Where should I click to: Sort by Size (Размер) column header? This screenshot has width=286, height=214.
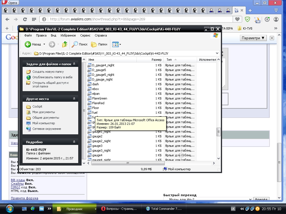tap(156, 60)
